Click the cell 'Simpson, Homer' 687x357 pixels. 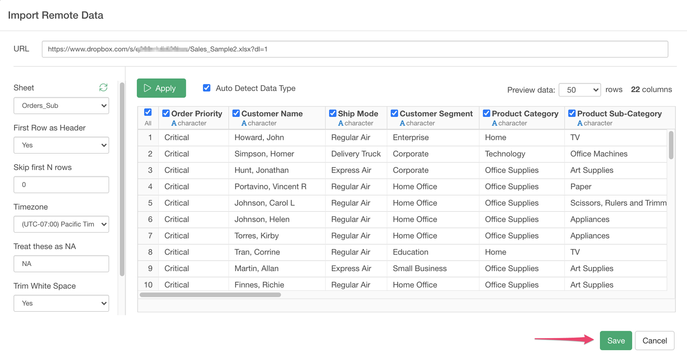(277, 154)
